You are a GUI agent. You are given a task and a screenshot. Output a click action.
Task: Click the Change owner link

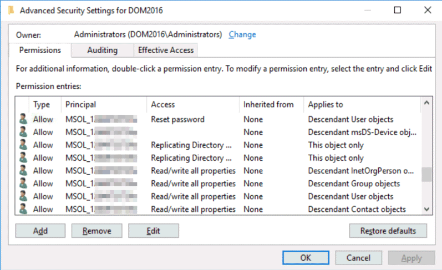point(242,34)
